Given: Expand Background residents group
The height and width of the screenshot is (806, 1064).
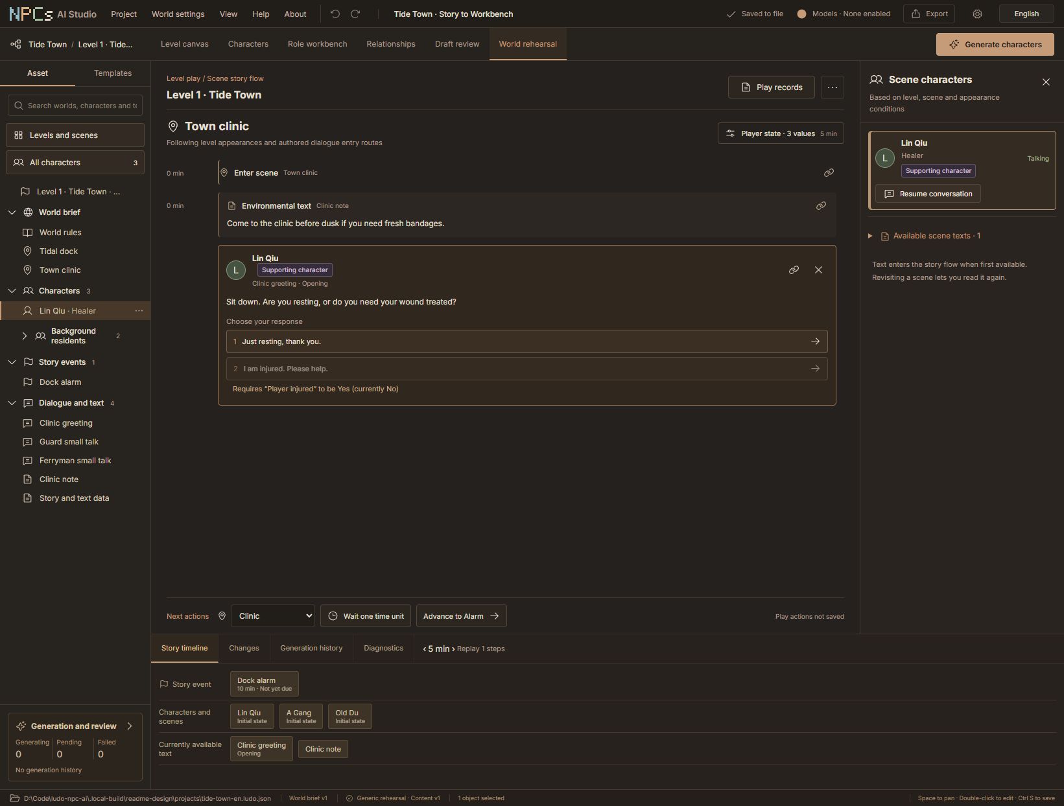Looking at the screenshot, I should tap(24, 336).
